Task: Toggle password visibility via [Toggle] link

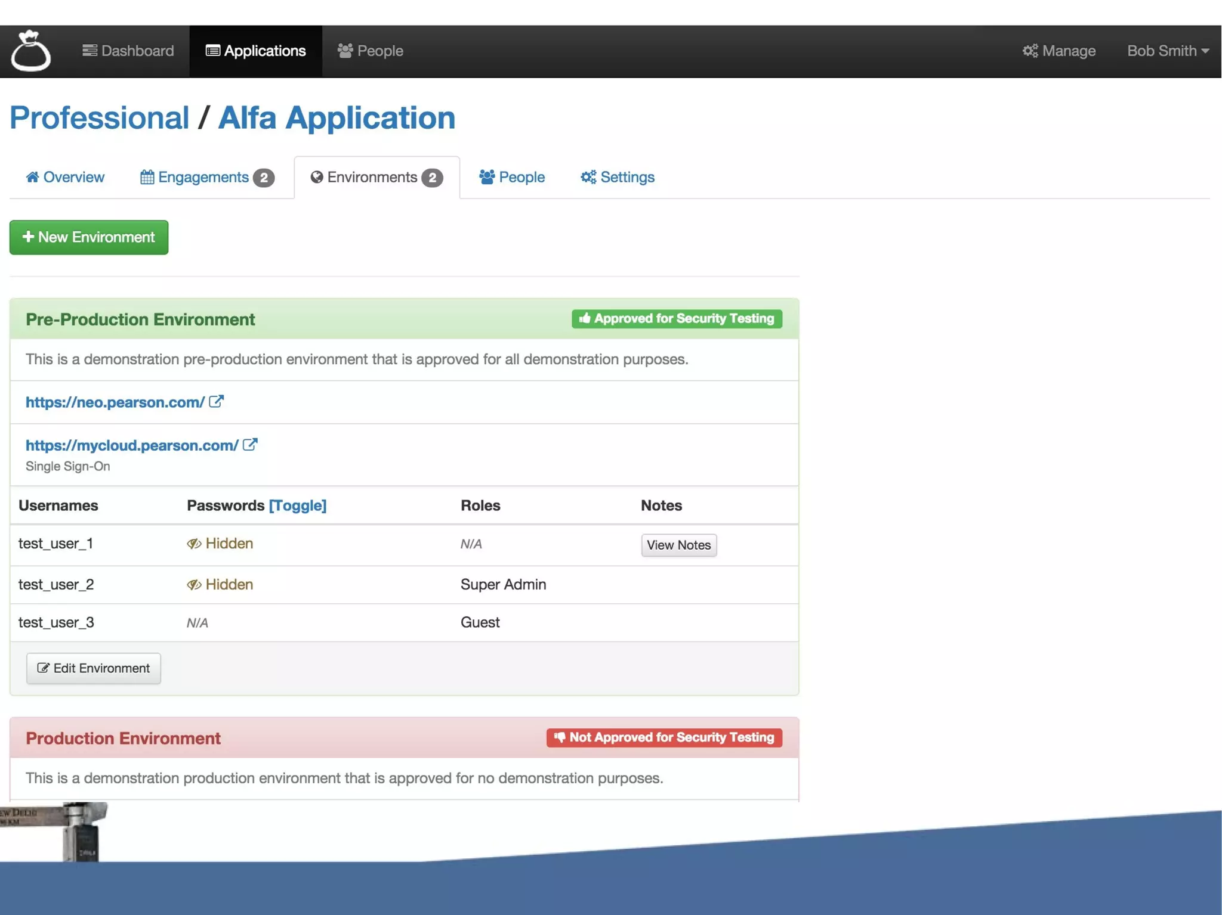Action: tap(297, 505)
